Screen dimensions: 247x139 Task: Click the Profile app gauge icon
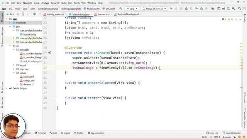196,8
